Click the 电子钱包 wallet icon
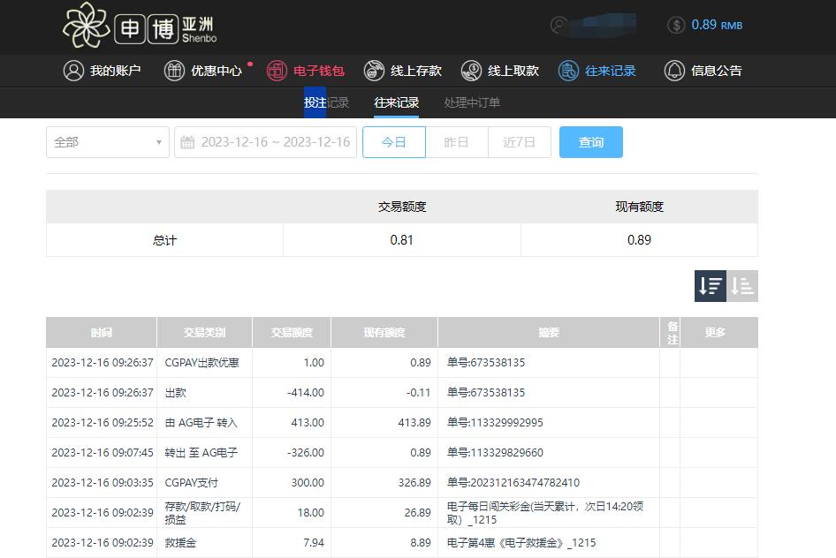This screenshot has height=558, width=836. pos(277,71)
